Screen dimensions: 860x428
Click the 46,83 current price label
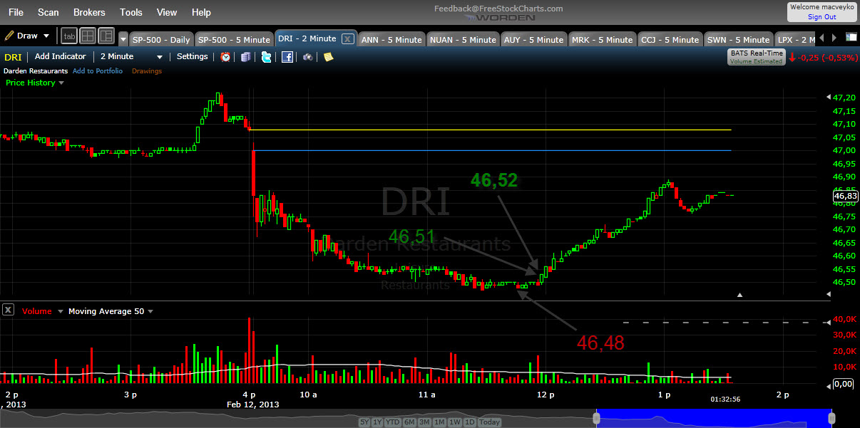[844, 196]
